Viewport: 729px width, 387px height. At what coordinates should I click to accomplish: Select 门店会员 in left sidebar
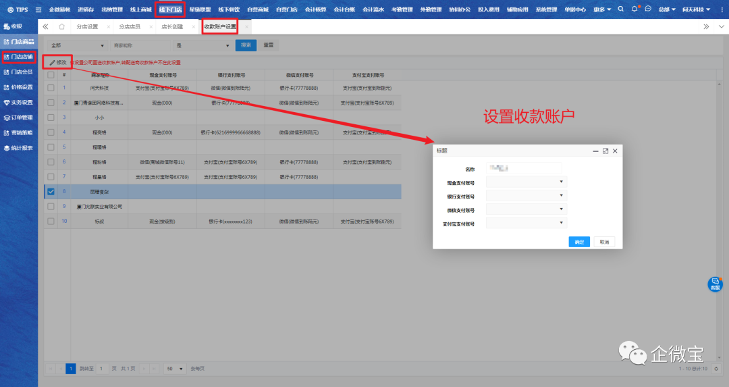click(x=22, y=72)
